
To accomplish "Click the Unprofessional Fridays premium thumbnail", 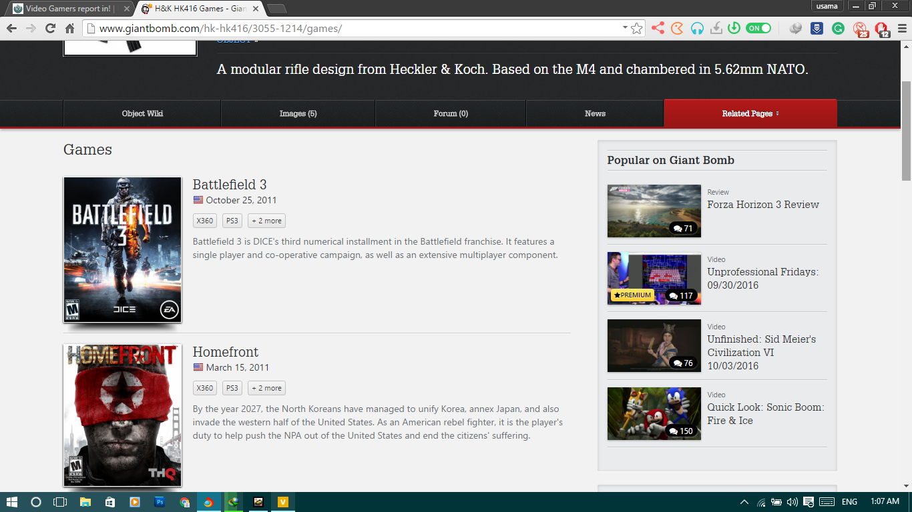I will (654, 279).
